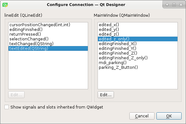The image size is (186, 124).
Task: Close the Configure Connection dialog
Action: tap(181, 5)
